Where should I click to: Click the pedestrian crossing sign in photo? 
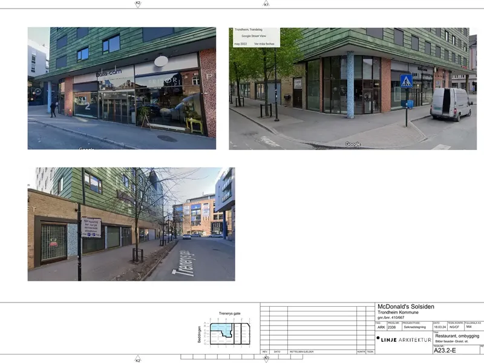[x=406, y=81]
